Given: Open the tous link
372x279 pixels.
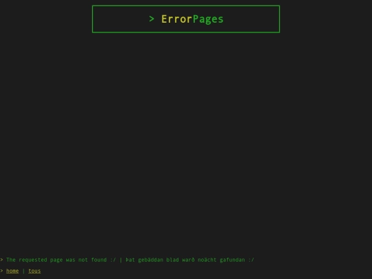Looking at the screenshot, I should point(34,271).
